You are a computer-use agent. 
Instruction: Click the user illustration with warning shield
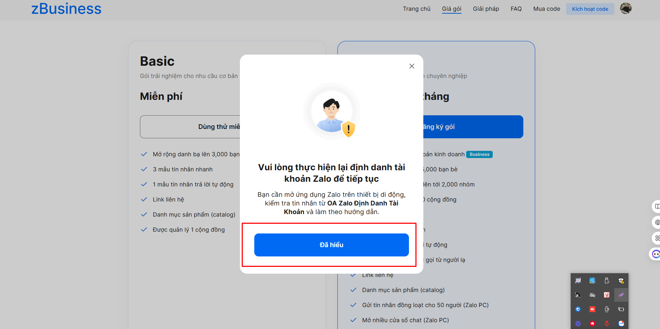coord(332,112)
